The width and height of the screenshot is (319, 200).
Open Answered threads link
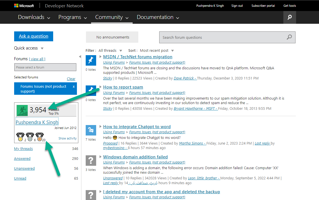(x=22, y=158)
